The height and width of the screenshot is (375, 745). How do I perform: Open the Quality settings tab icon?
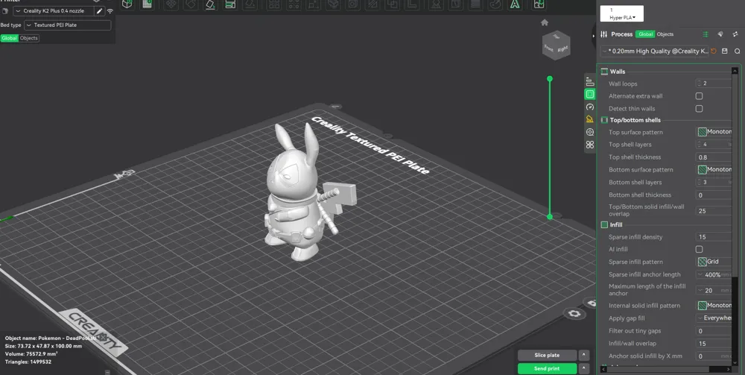(x=590, y=82)
